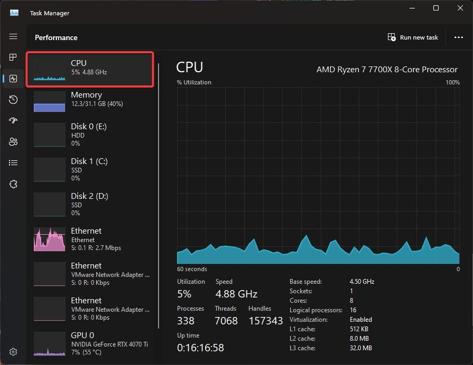Image resolution: width=473 pixels, height=365 pixels.
Task: Click the Run new task button
Action: [413, 37]
